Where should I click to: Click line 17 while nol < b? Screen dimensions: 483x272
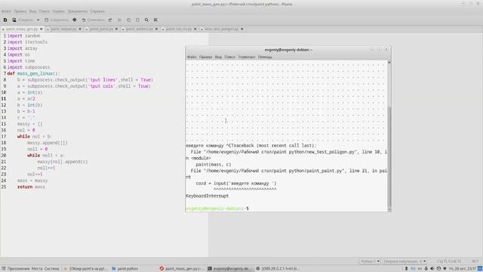click(35, 136)
